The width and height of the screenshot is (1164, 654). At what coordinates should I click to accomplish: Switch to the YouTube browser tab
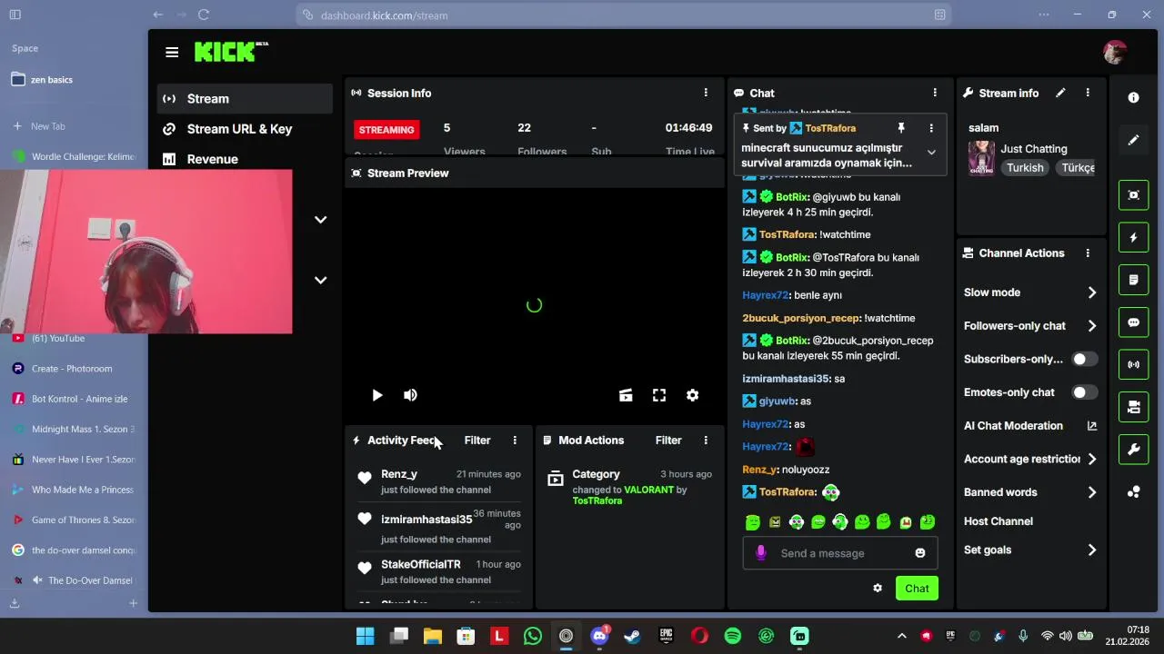click(73, 338)
